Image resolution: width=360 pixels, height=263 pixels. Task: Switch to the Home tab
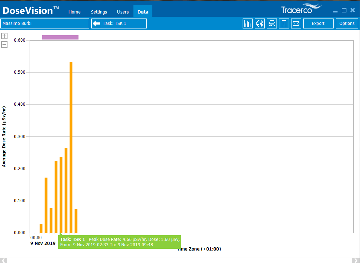(75, 12)
